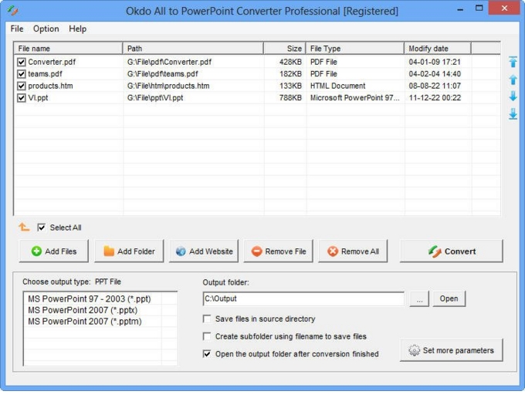The image size is (525, 398).
Task: Click the Add Website button
Action: [204, 251]
